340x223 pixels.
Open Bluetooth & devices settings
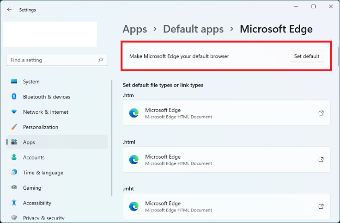[x=57, y=97]
